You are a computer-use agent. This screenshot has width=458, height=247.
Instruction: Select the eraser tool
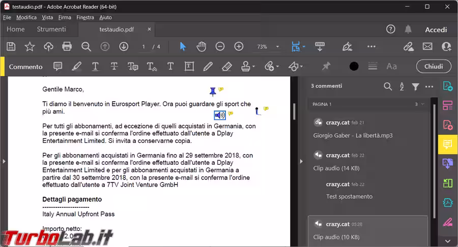tap(227, 67)
